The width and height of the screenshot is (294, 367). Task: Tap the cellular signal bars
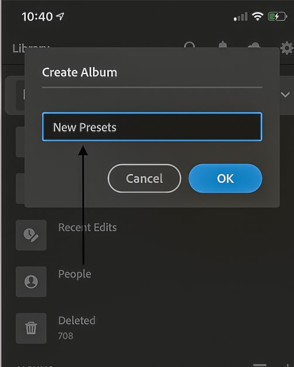tap(241, 16)
